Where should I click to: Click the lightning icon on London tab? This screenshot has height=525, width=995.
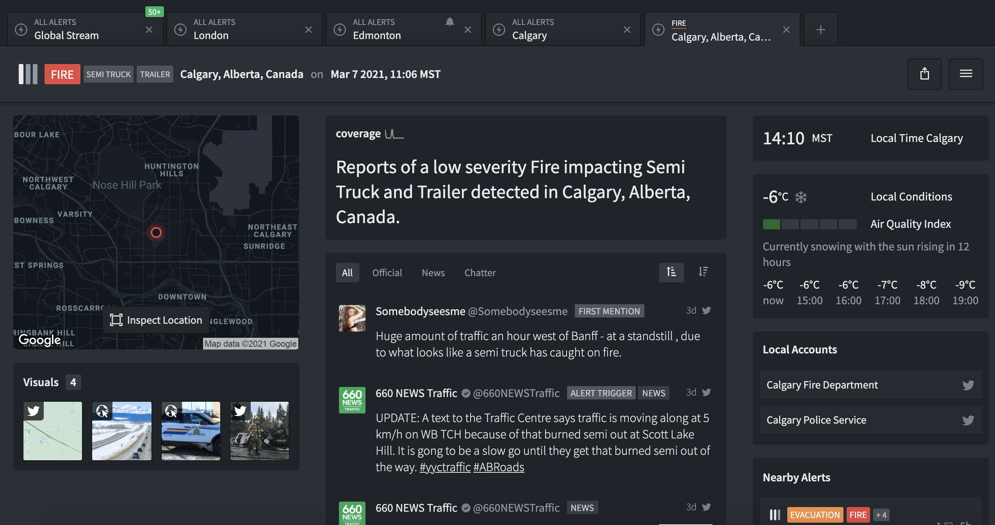180,30
